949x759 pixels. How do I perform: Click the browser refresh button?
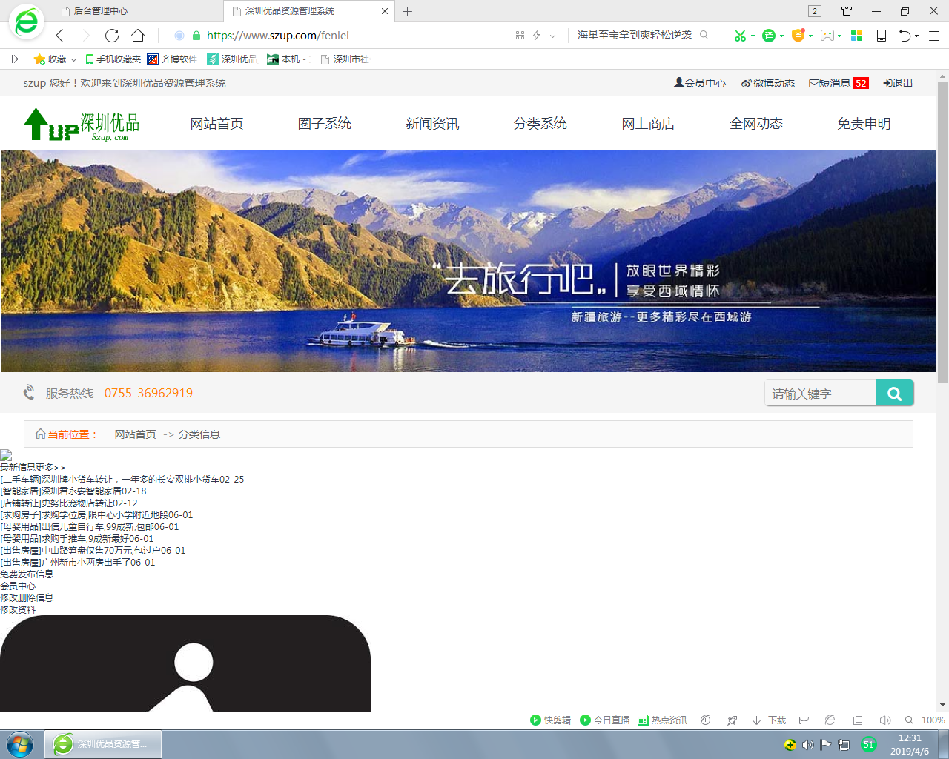(x=112, y=36)
